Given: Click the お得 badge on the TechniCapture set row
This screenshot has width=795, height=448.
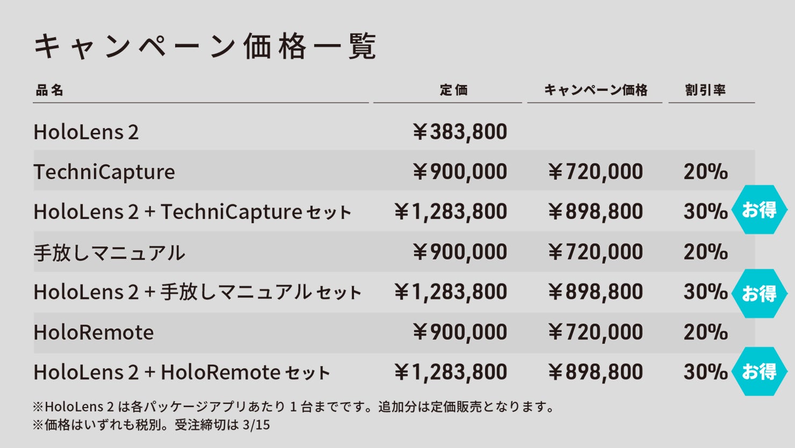Looking at the screenshot, I should [759, 210].
